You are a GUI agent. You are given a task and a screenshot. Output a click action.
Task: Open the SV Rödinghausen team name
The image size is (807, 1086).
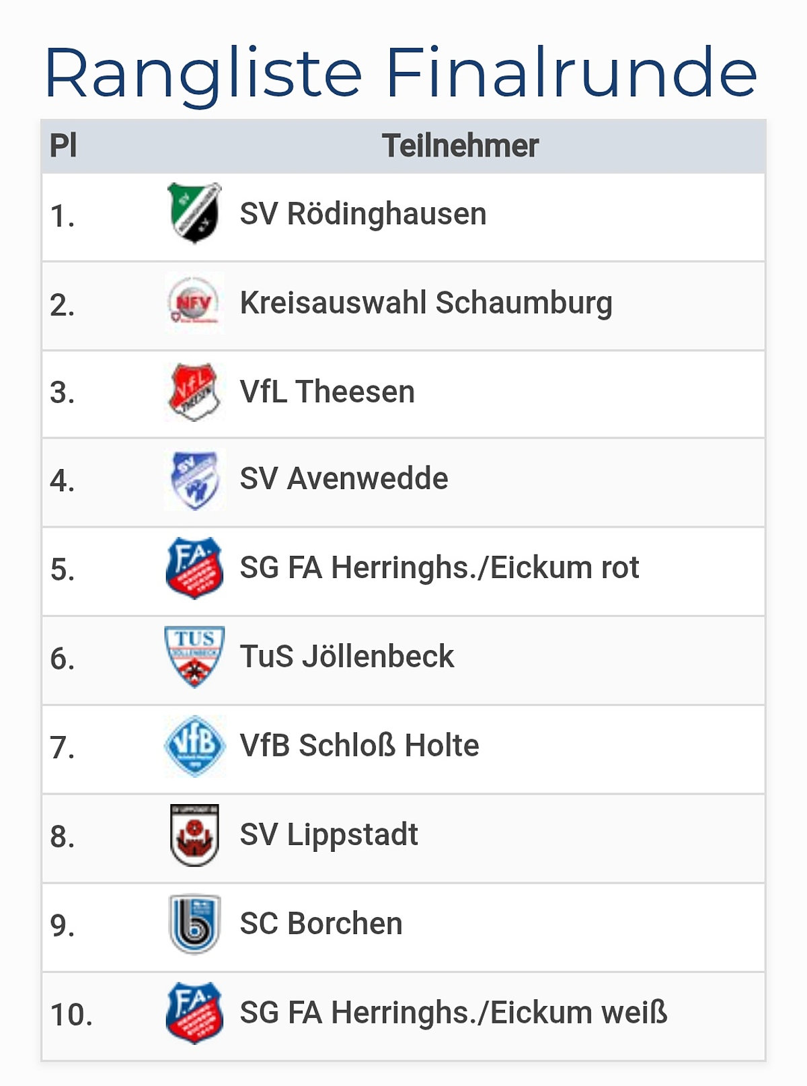363,214
